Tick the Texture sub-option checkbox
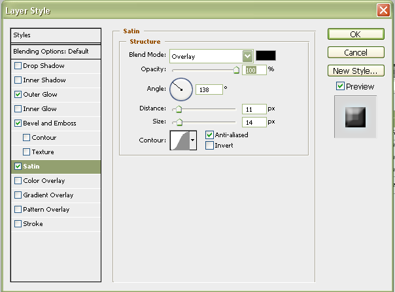The image size is (395, 292). click(x=26, y=152)
